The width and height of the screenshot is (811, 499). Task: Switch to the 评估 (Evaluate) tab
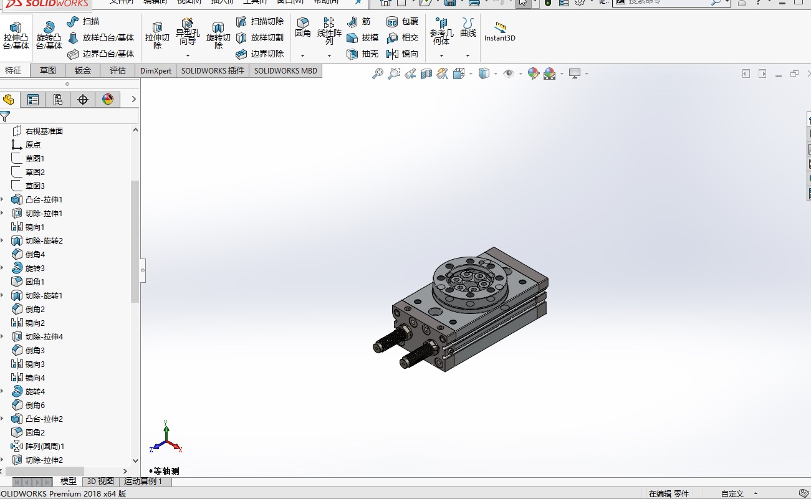118,70
